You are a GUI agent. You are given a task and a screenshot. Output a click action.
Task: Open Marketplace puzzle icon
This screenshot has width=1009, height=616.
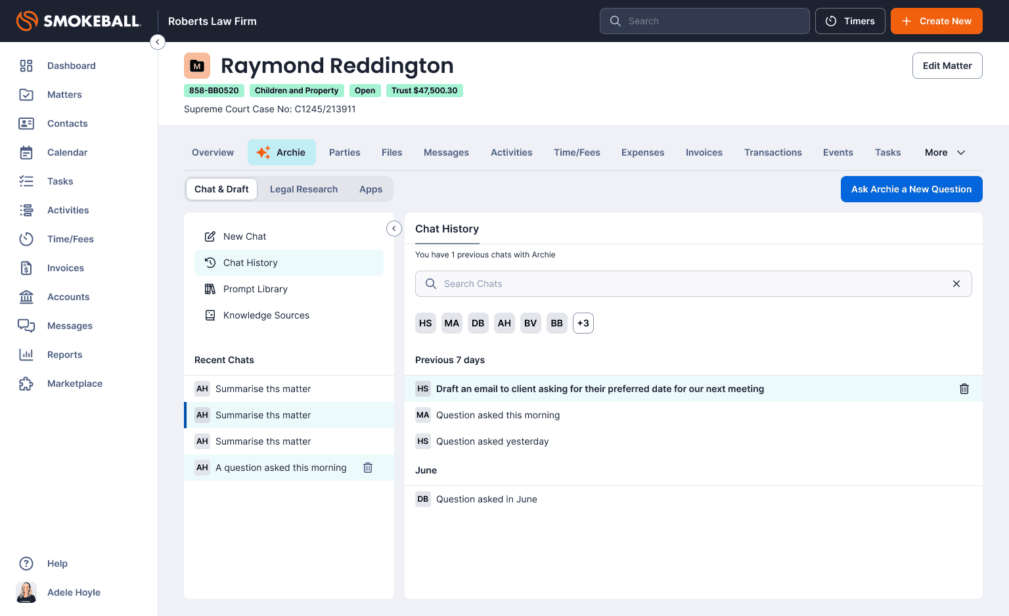pyautogui.click(x=26, y=384)
